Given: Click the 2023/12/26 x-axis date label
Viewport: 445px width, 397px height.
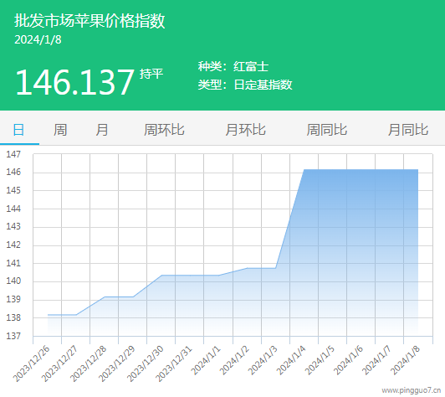Looking at the screenshot, I should pos(32,363).
